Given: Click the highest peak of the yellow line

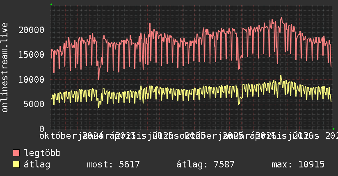Looking at the screenshot, I should click(x=281, y=76).
